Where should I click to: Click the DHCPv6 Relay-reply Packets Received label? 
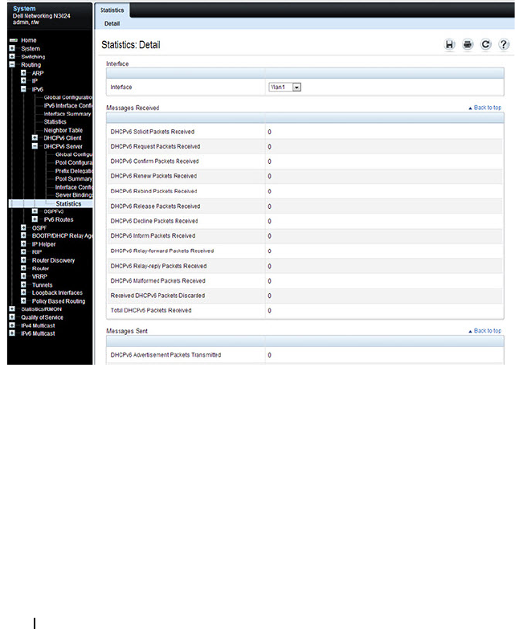(x=158, y=266)
